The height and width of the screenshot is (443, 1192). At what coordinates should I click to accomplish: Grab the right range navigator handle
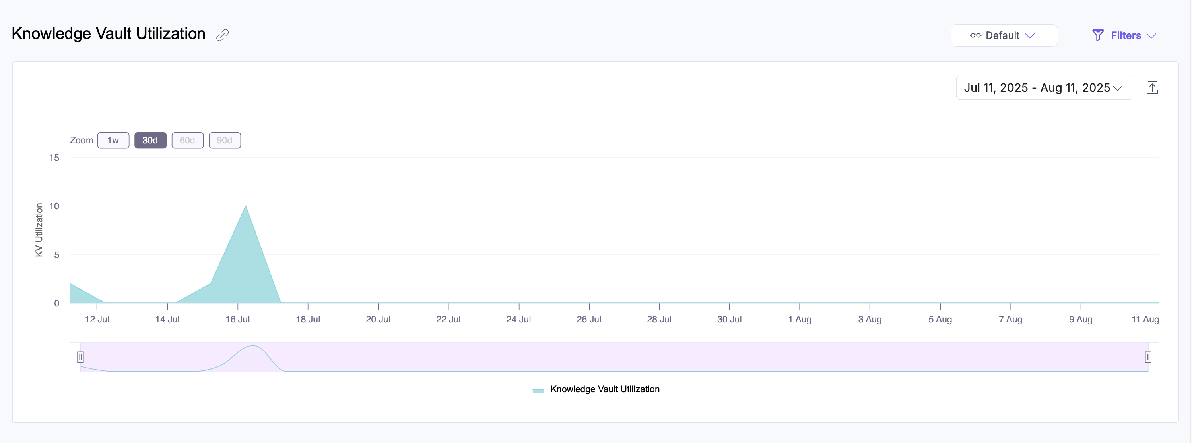pyautogui.click(x=1147, y=357)
